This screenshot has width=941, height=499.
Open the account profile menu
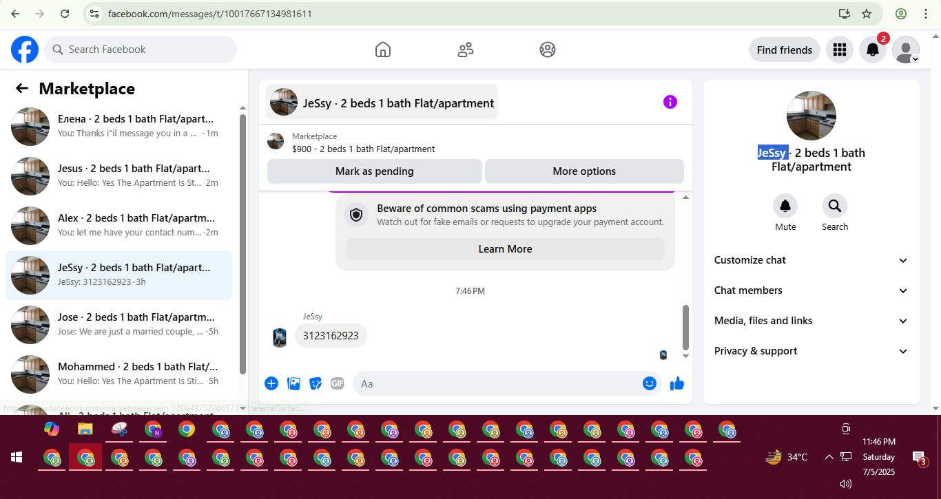906,50
